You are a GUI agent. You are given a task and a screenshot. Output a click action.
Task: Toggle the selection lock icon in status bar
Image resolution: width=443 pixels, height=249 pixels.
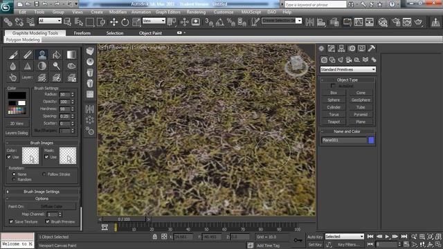155,237
